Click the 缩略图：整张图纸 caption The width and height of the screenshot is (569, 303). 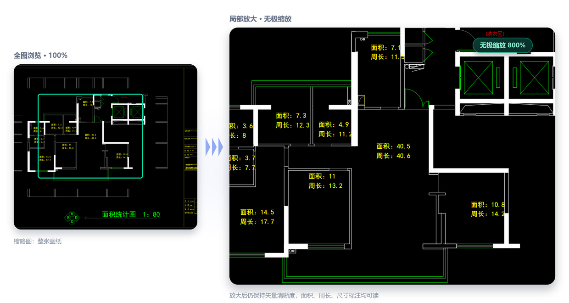38,241
